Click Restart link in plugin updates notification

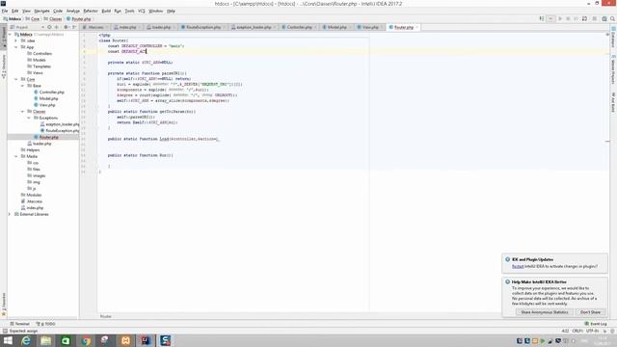518,266
